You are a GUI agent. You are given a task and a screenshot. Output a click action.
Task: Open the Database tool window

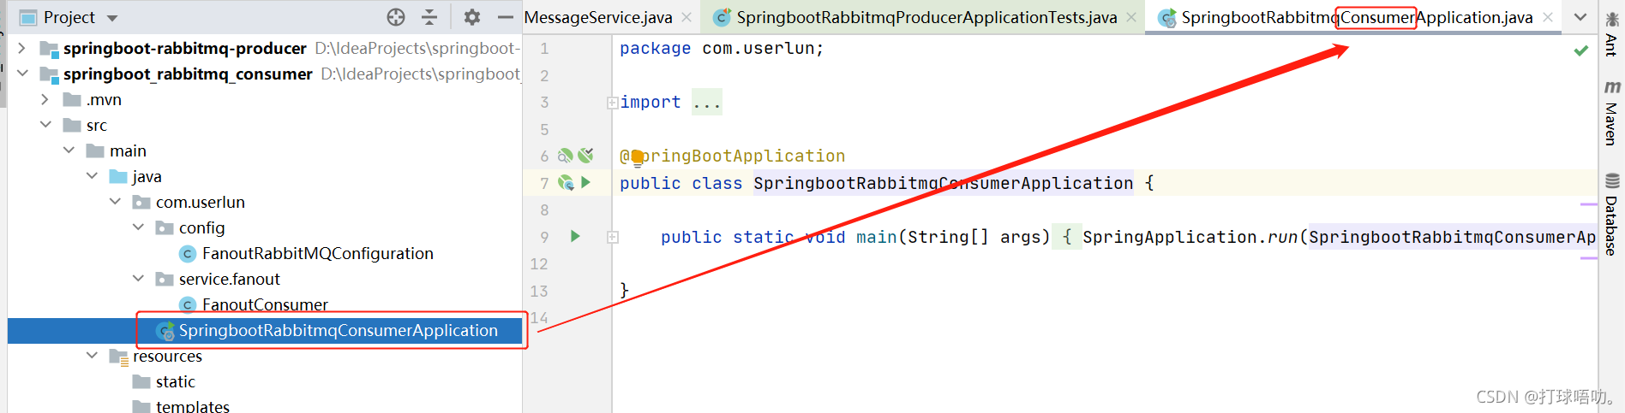1611,214
